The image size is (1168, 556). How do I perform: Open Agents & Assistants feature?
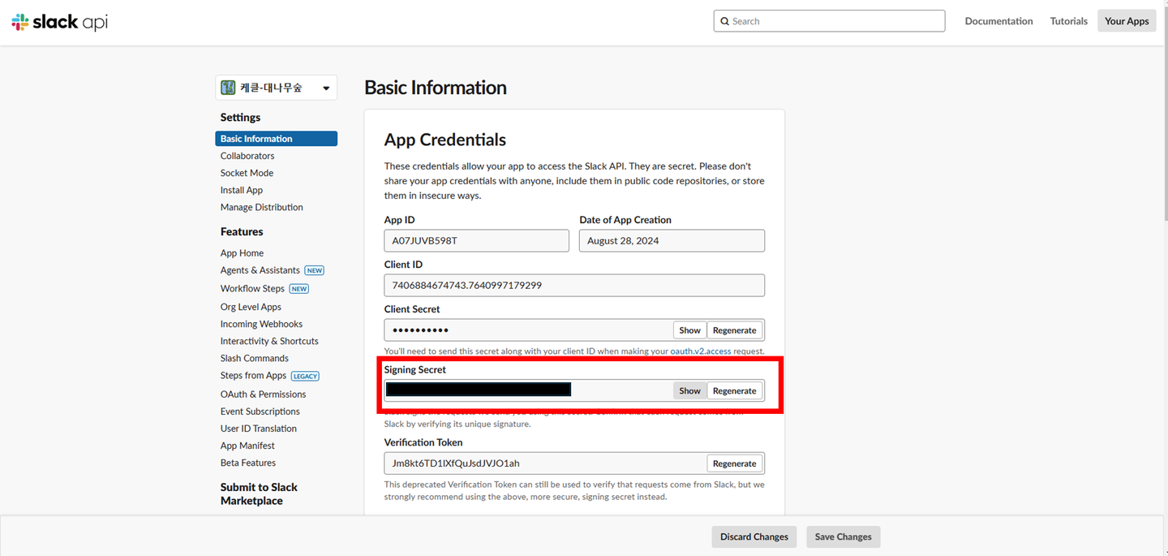(260, 270)
